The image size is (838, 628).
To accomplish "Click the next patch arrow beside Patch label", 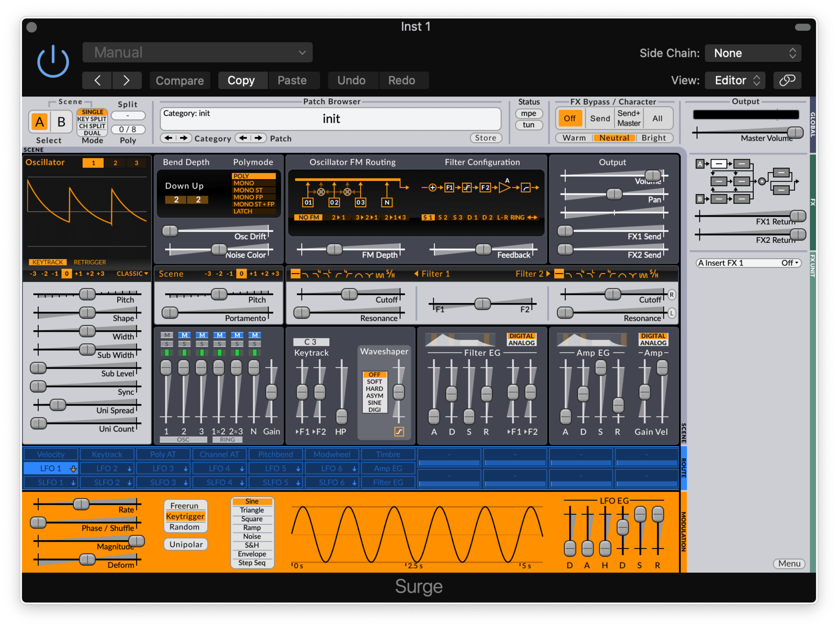I will click(x=259, y=138).
